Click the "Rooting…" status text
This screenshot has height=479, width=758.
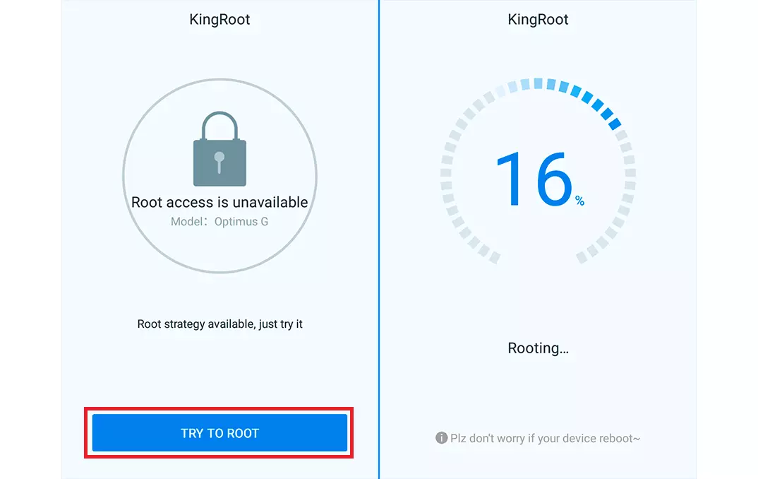[538, 348]
